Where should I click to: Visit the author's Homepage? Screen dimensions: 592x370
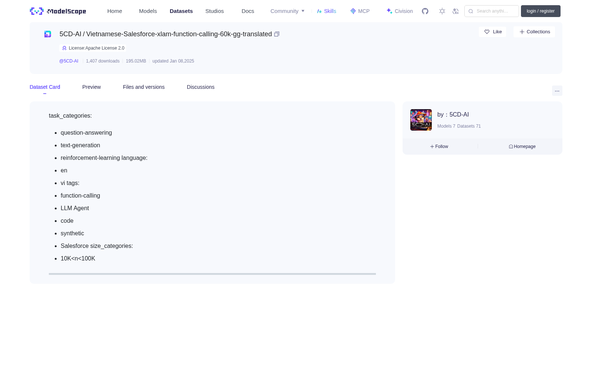pyautogui.click(x=522, y=147)
